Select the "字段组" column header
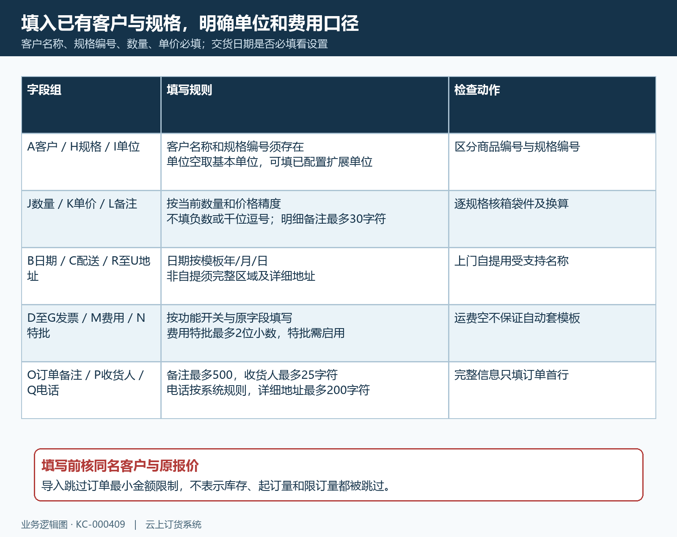The image size is (677, 537). coord(91,105)
